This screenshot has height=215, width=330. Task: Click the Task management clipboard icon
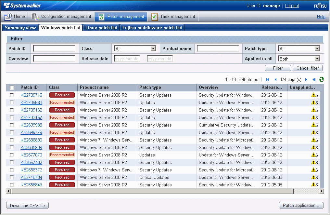[155, 17]
